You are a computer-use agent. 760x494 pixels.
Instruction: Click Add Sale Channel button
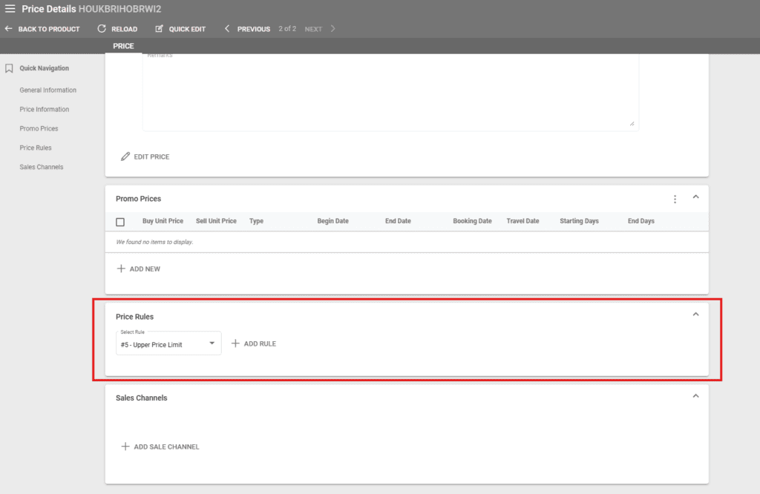click(x=160, y=447)
